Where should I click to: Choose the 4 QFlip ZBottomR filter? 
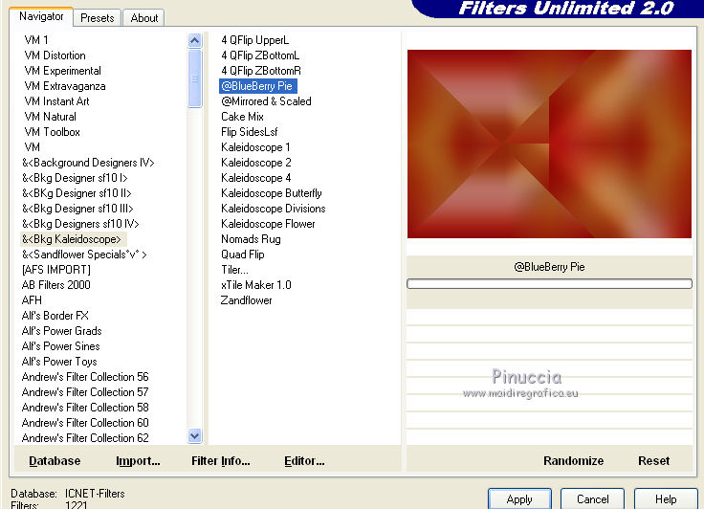[261, 71]
